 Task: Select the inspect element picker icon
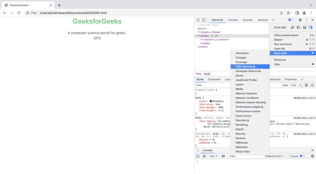tap(198, 20)
